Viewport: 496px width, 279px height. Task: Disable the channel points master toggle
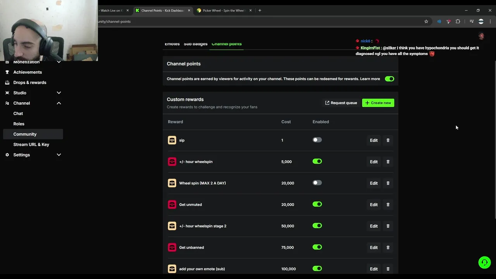point(389,79)
